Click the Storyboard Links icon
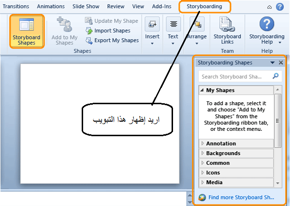This screenshot has width=290, height=206. point(227,24)
